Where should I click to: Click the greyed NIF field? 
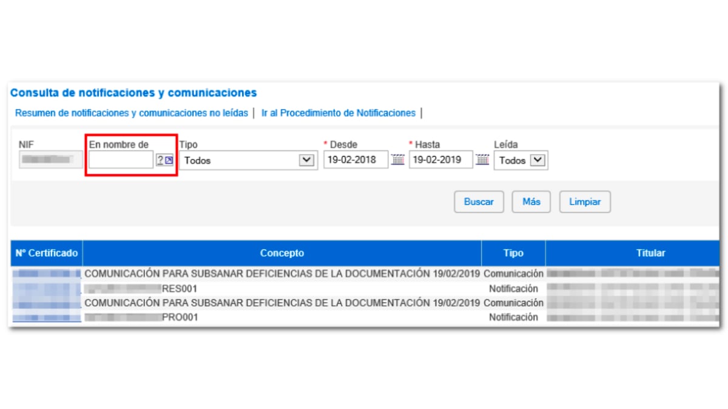tap(50, 160)
